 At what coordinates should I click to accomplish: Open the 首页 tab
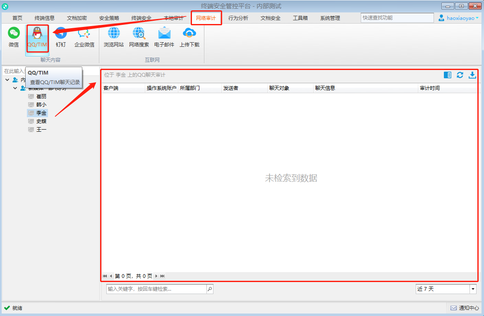tap(17, 18)
